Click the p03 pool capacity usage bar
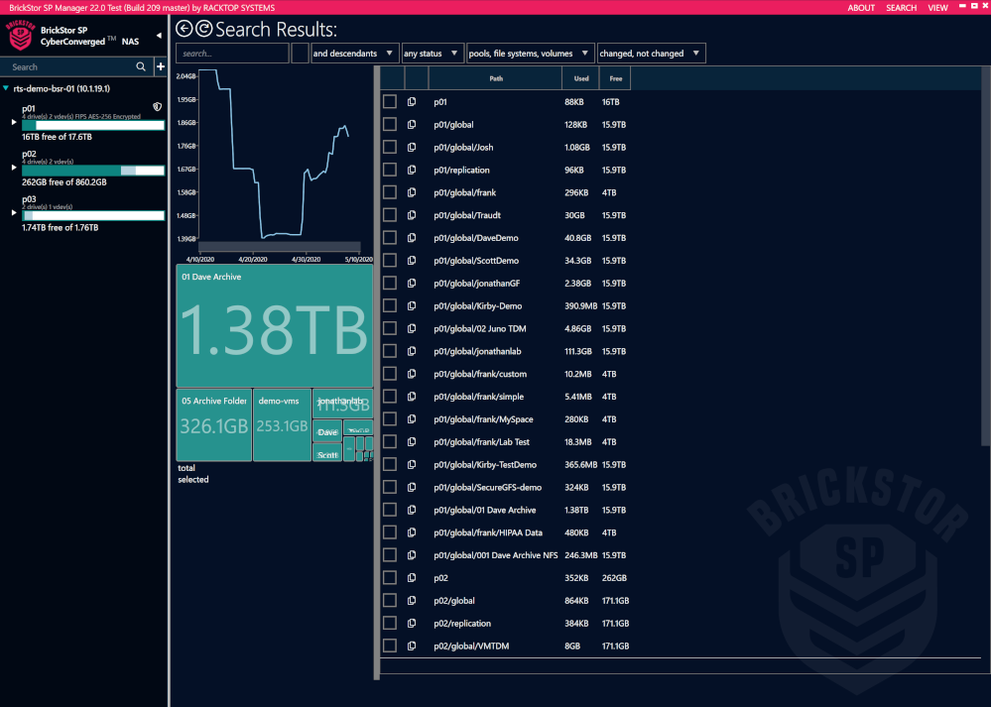Viewport: 991px width, 707px height. pyautogui.click(x=93, y=215)
